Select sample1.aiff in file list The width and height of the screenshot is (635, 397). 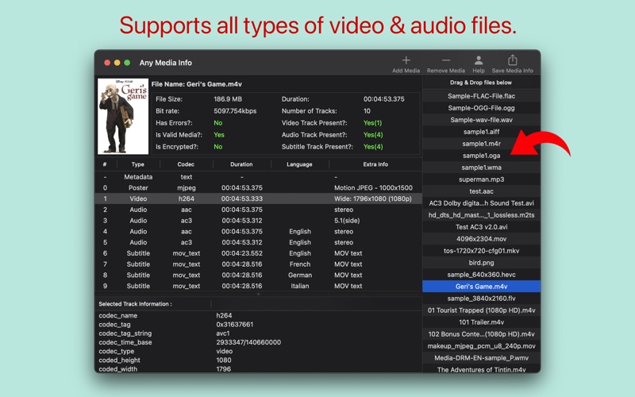click(x=481, y=132)
